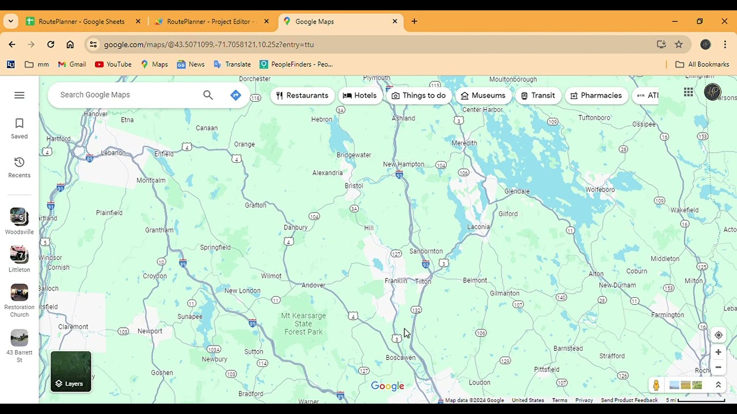Go to the browser home page

click(70, 44)
